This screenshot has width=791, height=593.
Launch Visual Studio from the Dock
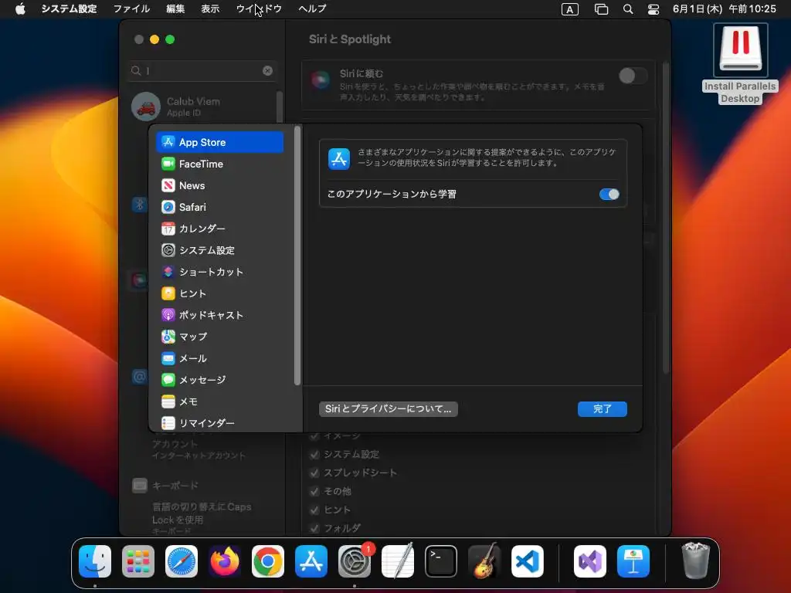[589, 561]
